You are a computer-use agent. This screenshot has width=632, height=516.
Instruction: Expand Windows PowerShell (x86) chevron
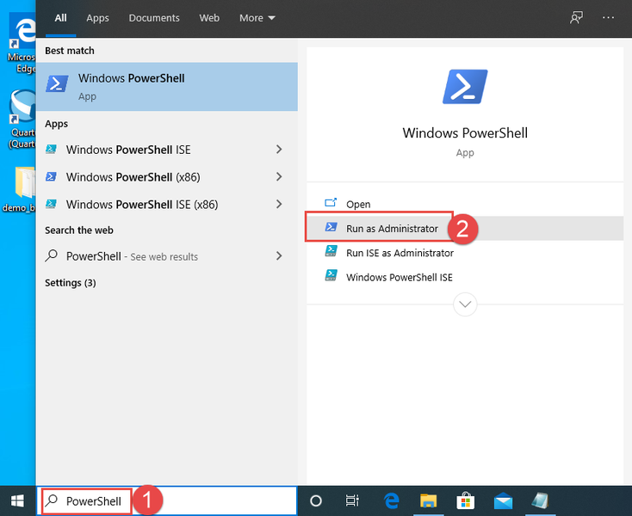279,176
